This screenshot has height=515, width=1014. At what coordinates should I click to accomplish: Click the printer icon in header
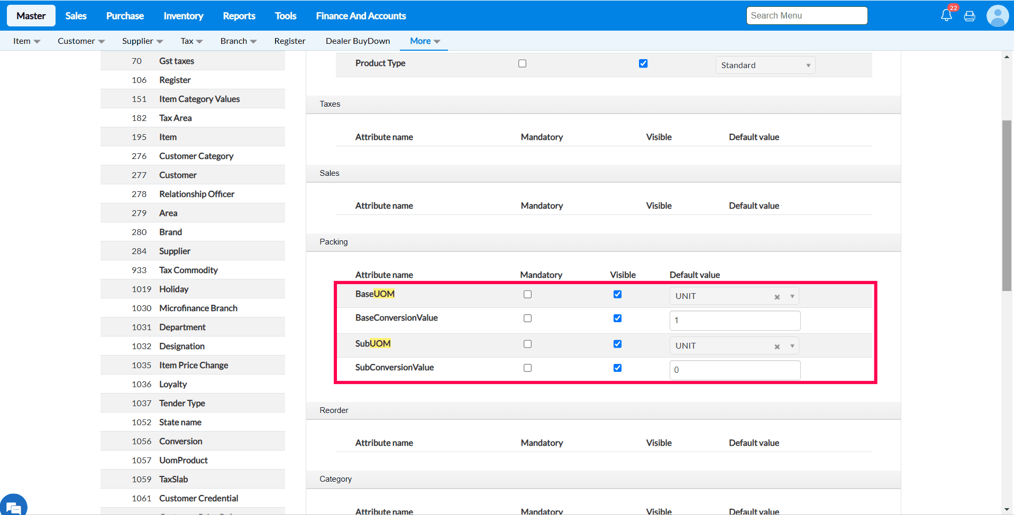[x=970, y=16]
